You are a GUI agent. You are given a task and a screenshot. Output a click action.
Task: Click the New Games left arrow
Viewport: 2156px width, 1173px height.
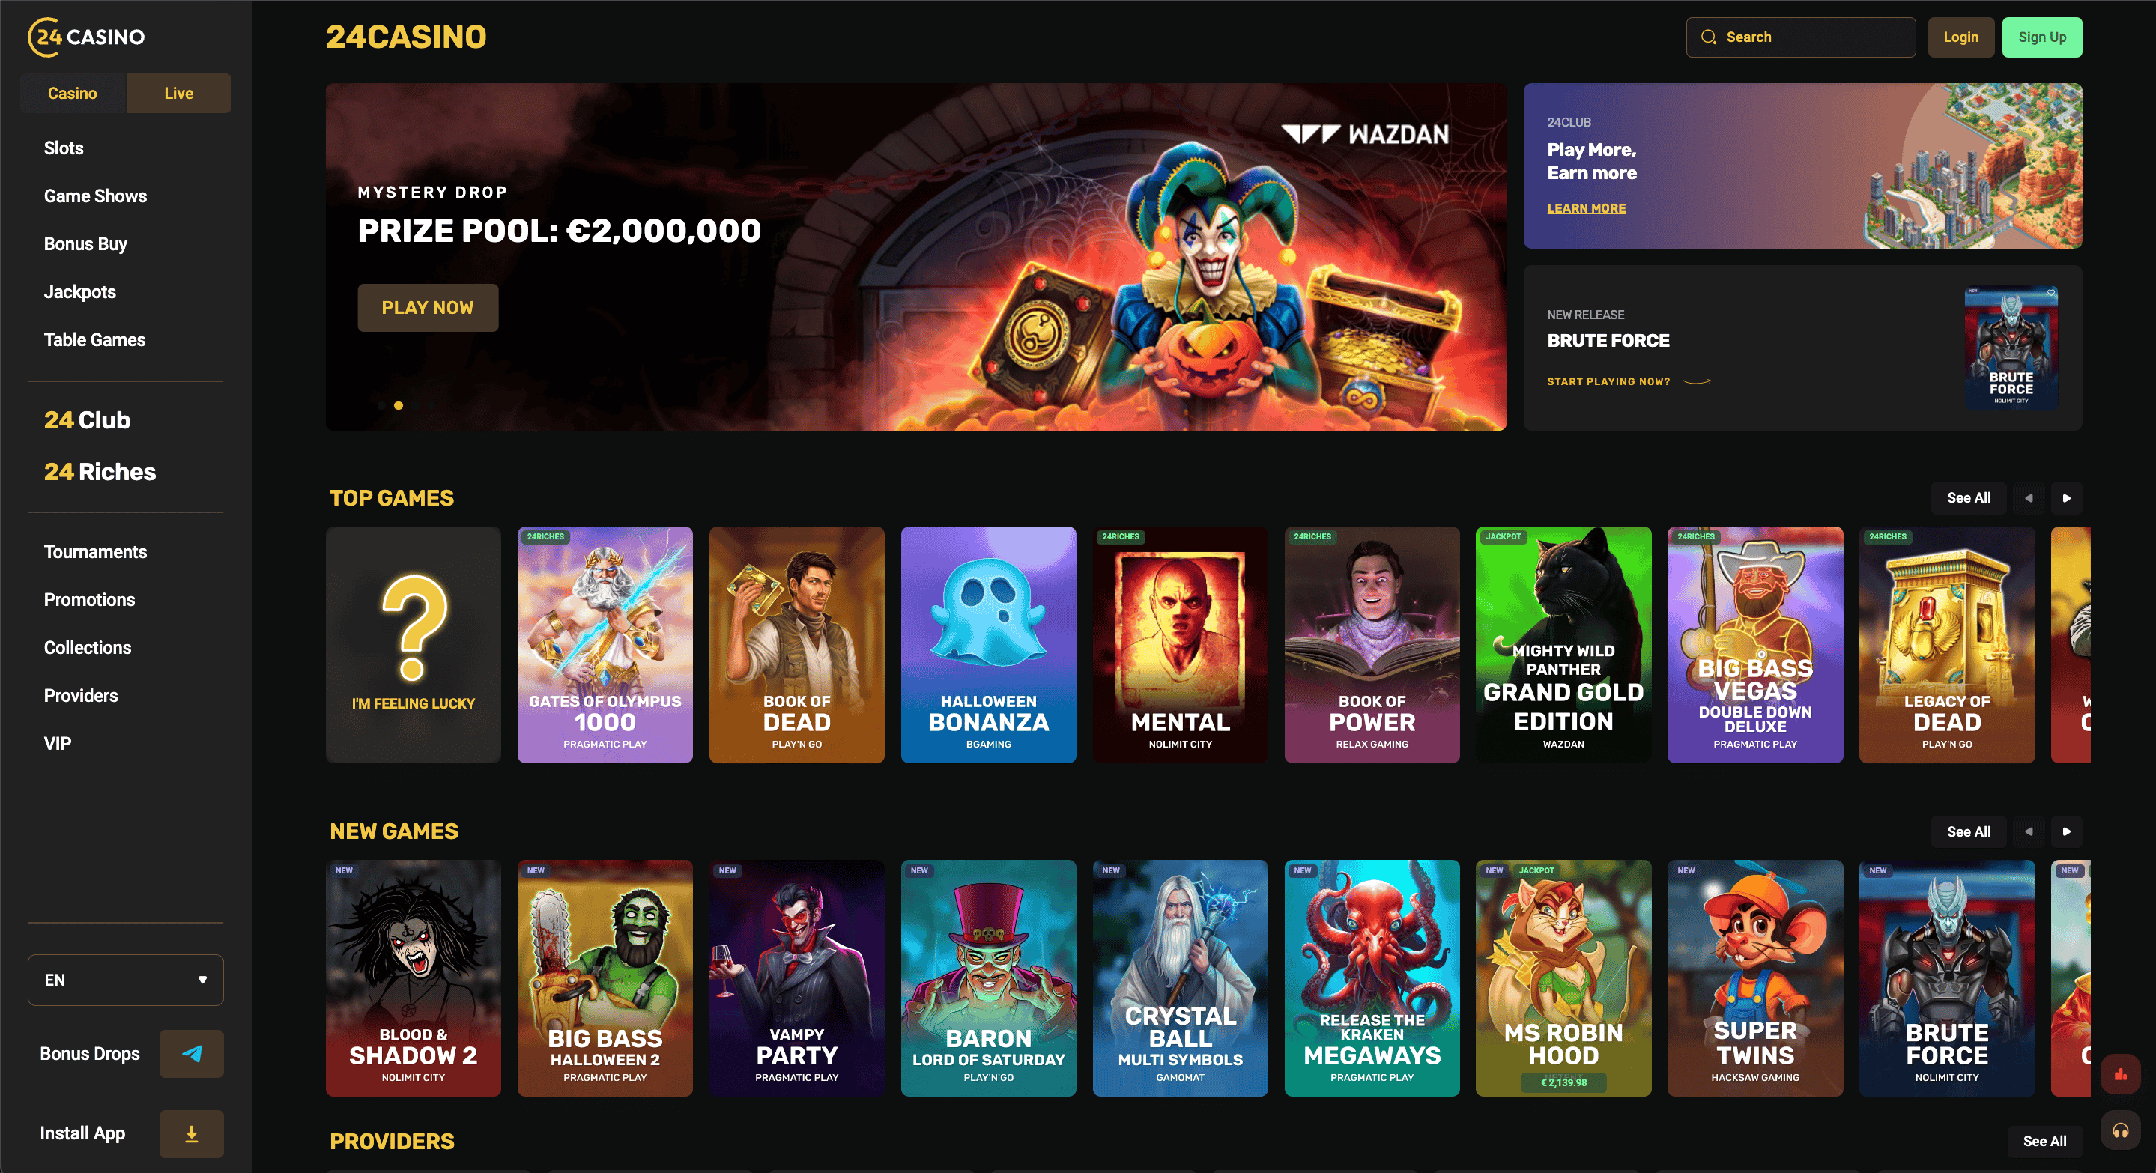click(2029, 831)
